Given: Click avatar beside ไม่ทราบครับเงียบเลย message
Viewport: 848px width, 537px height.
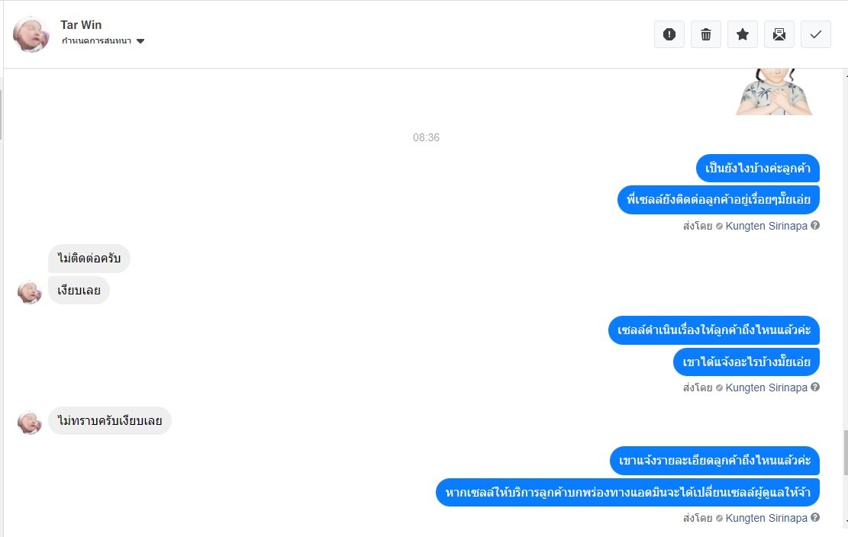Looking at the screenshot, I should click(x=29, y=422).
